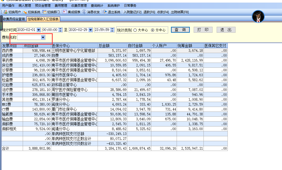
Task: Select the 大中心 radio button
Action: [x=135, y=30]
